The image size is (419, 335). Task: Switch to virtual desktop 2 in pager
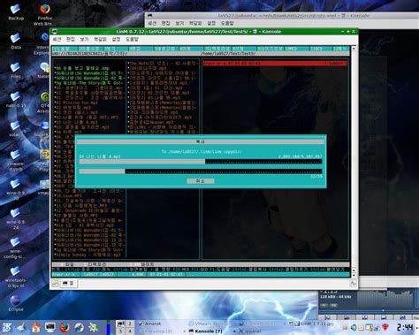130,324
